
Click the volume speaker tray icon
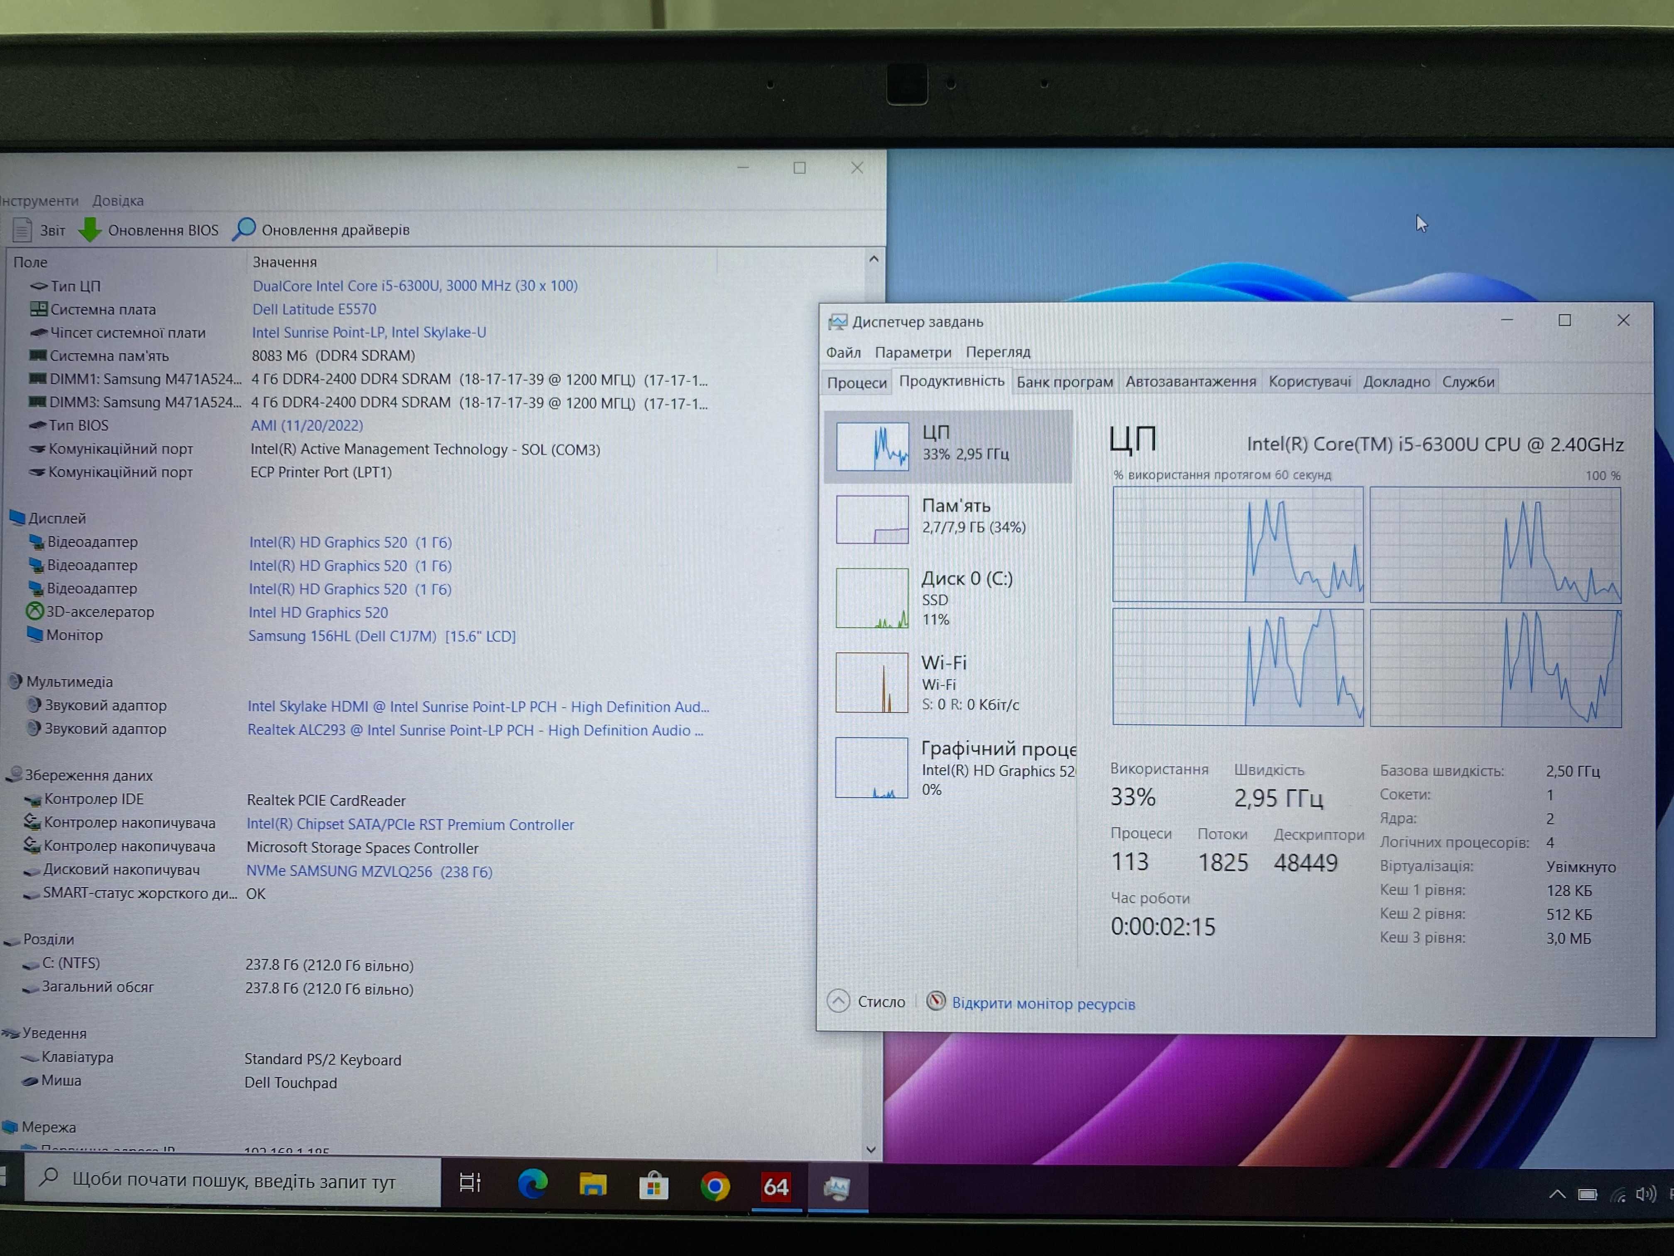coord(1645,1195)
